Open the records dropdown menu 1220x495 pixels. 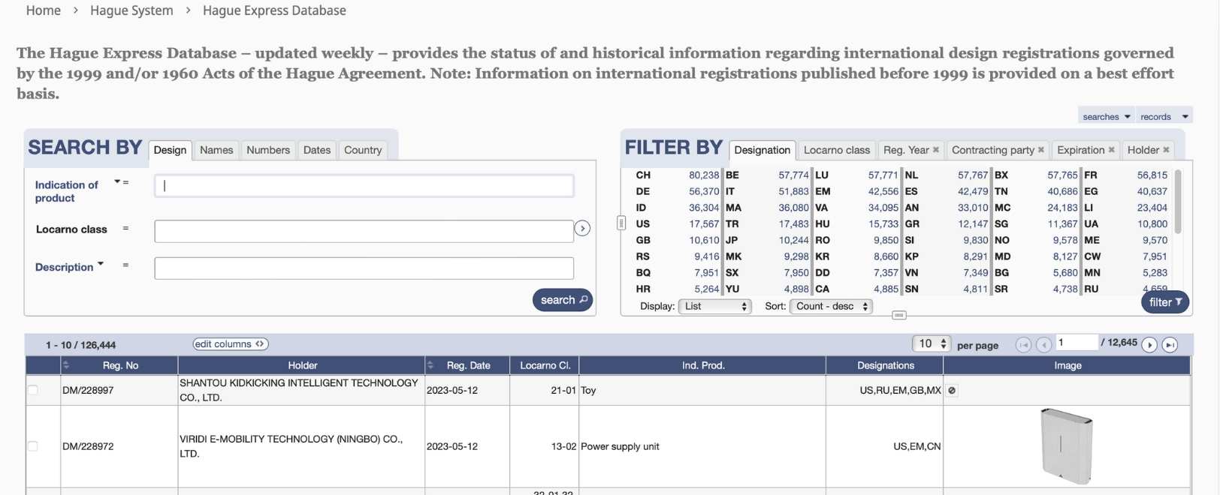1164,116
